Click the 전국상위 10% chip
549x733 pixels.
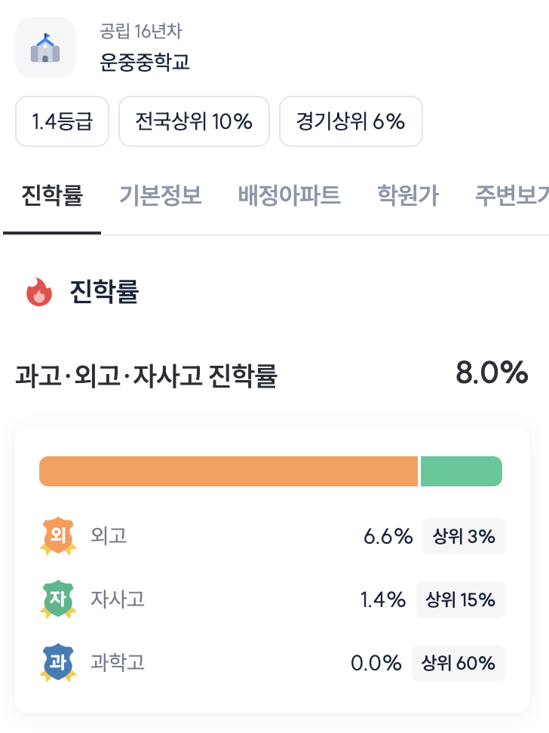tap(194, 121)
